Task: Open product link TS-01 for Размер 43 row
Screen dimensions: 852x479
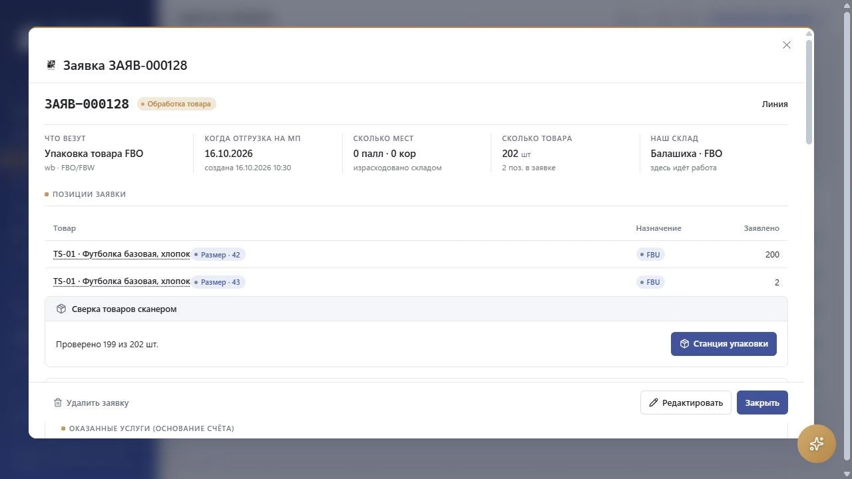Action: click(x=122, y=281)
